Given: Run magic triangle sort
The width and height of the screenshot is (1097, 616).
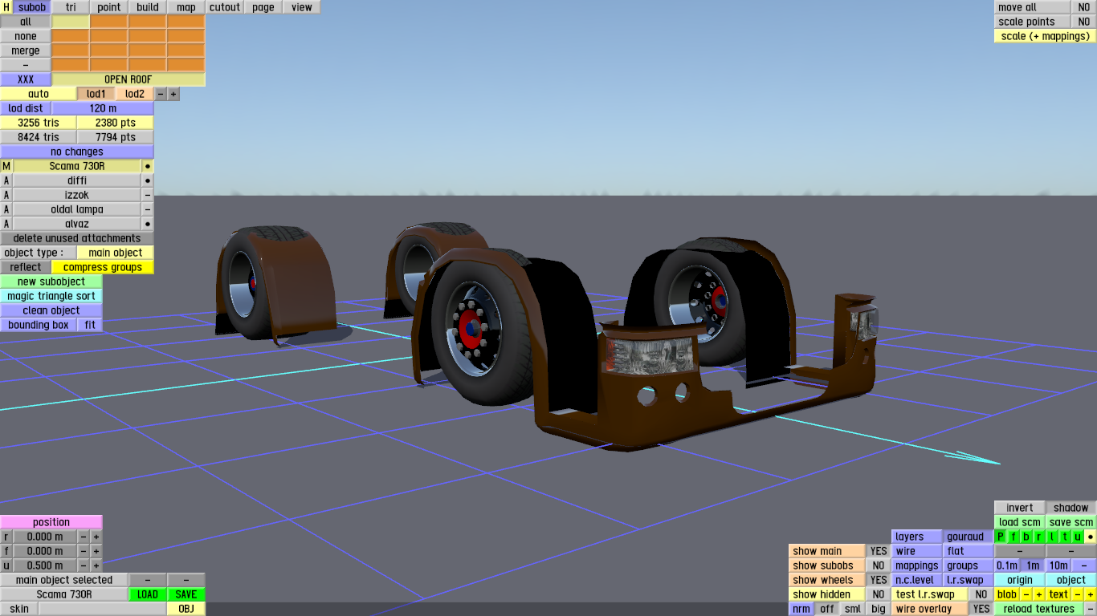Looking at the screenshot, I should (x=51, y=296).
